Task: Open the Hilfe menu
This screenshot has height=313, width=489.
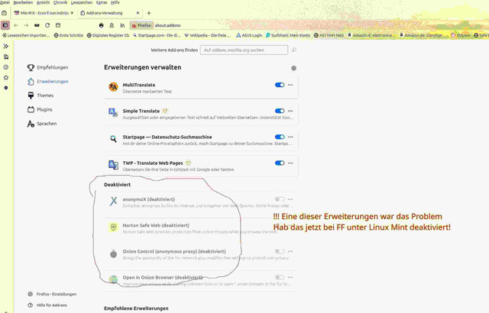Action: coord(115,2)
